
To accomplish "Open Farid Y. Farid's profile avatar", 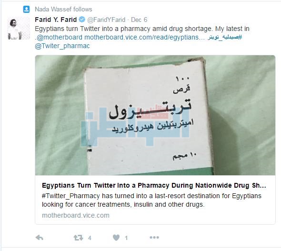I will 19,28.
